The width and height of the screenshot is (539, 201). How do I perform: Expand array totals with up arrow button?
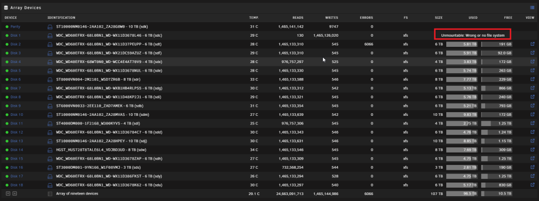(15, 194)
